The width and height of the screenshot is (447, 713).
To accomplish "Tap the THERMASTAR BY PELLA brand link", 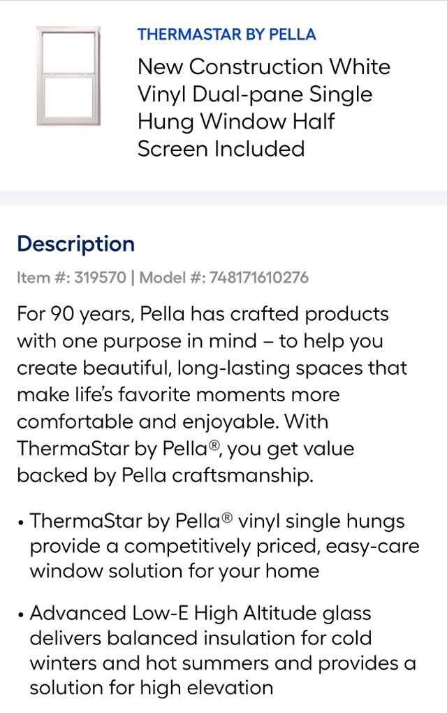I will (226, 34).
